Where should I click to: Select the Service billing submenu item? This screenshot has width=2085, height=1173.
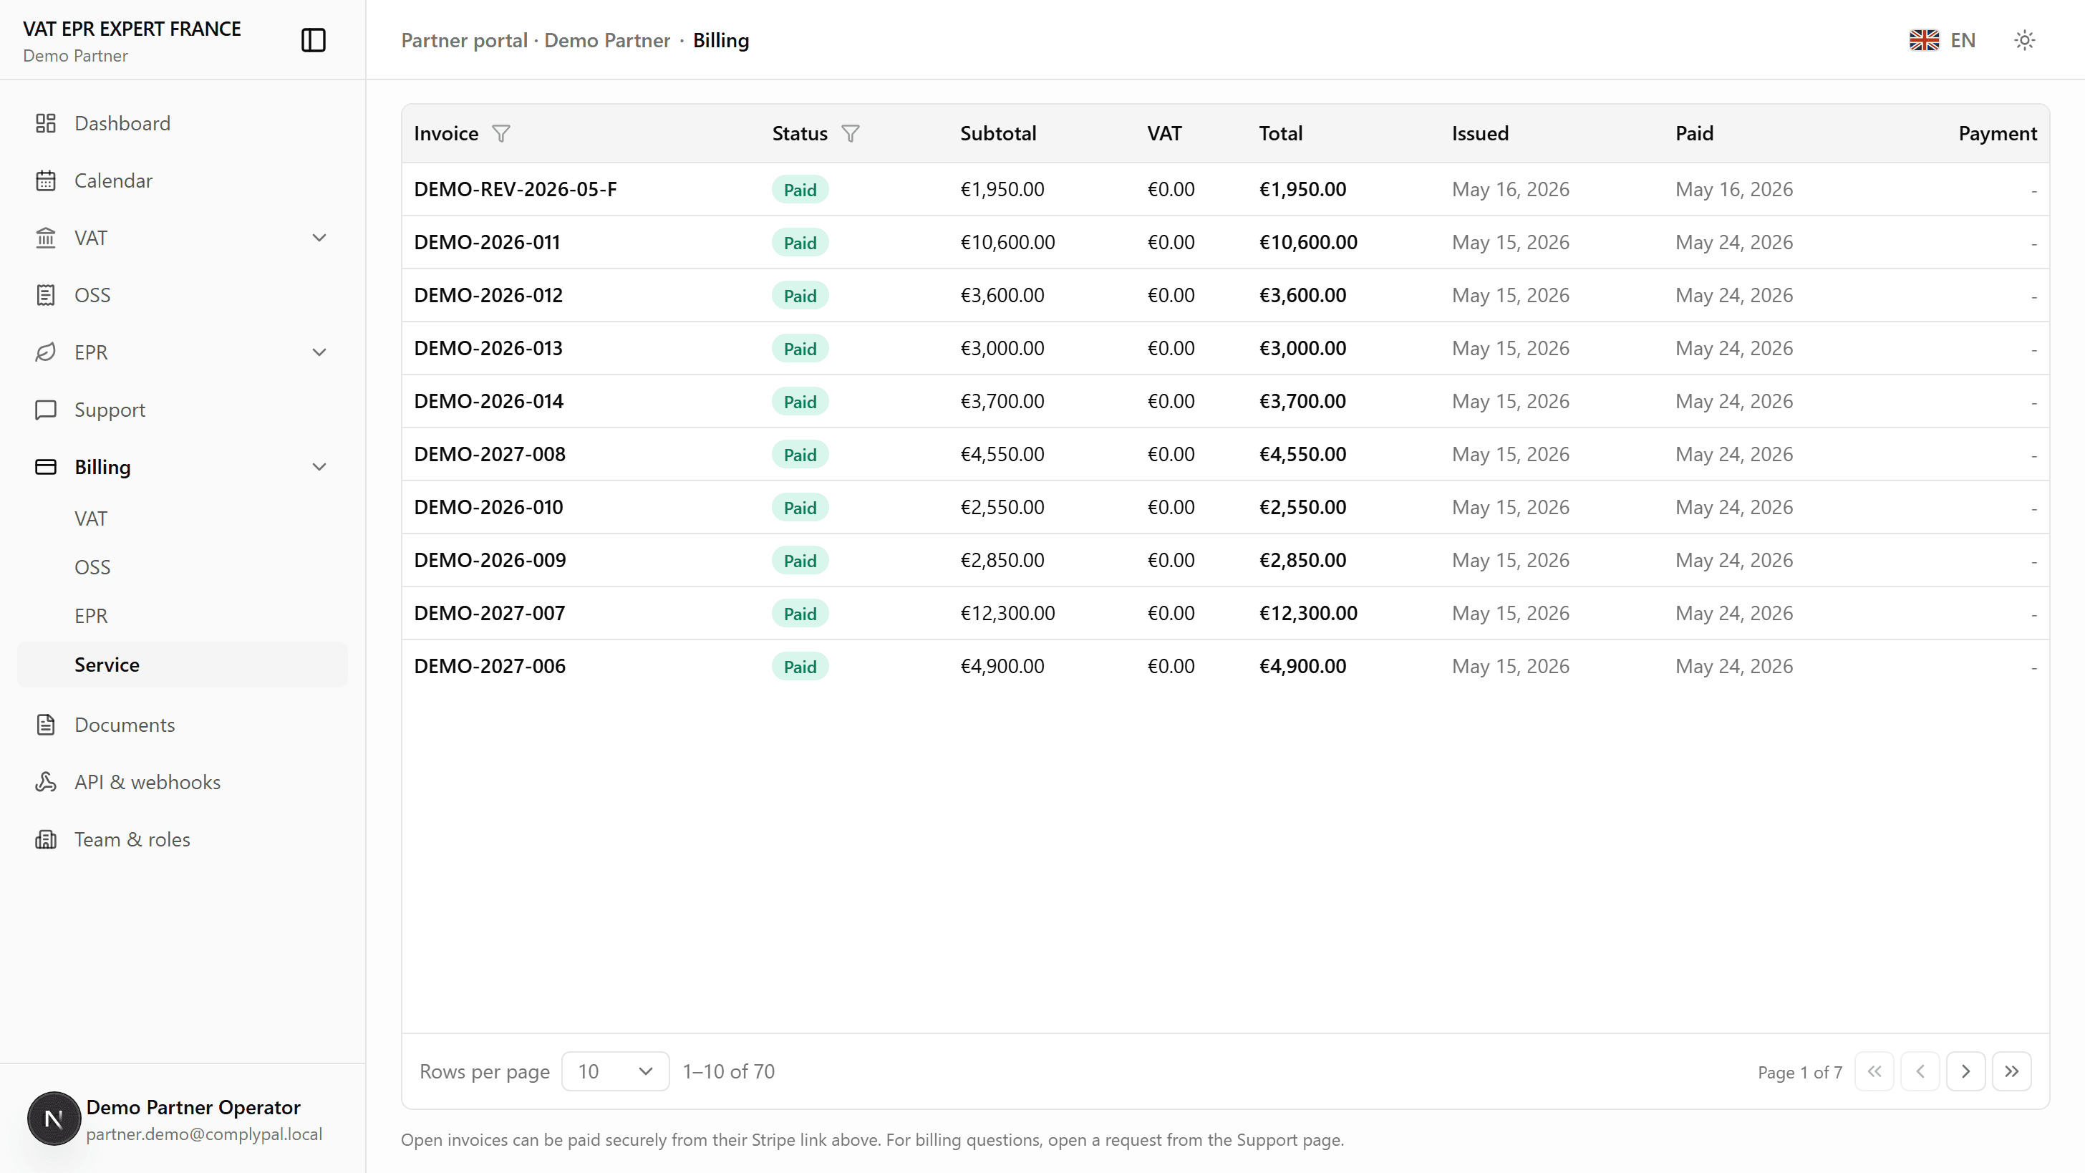click(182, 665)
